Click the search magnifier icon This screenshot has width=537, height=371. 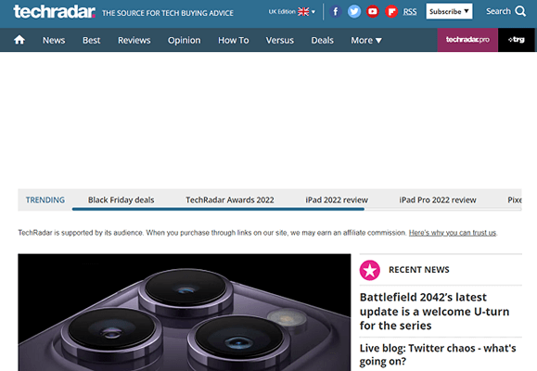(x=520, y=11)
